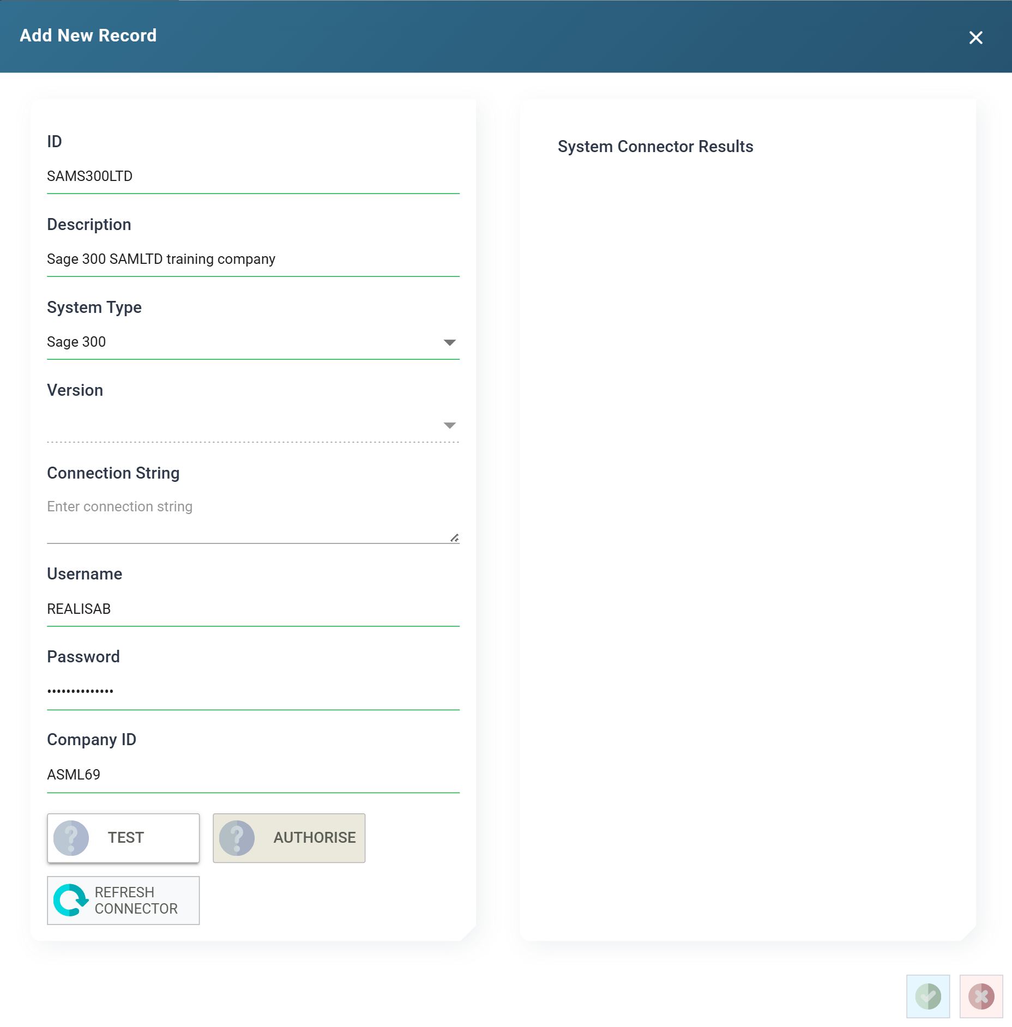This screenshot has height=1027, width=1012.
Task: Focus the Connection String text area
Action: 253,518
